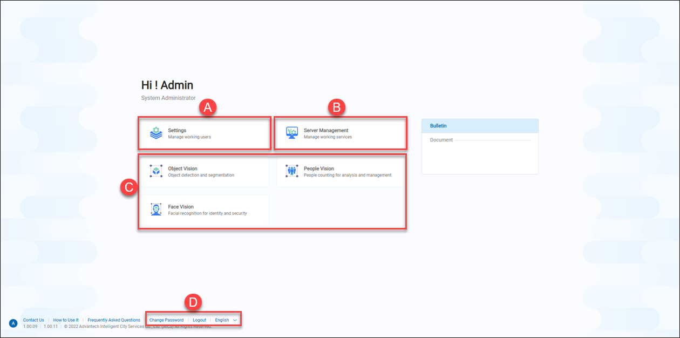Click the Bulletin panel header
680x338 pixels.
[x=480, y=126]
